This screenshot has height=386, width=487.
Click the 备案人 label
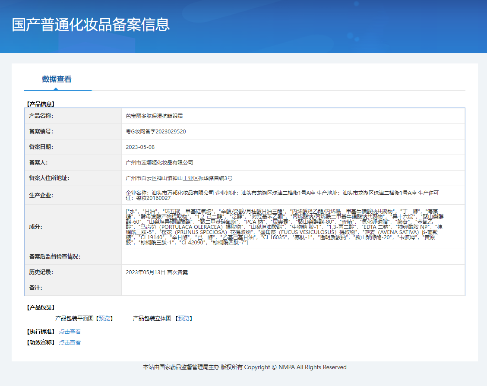point(38,162)
